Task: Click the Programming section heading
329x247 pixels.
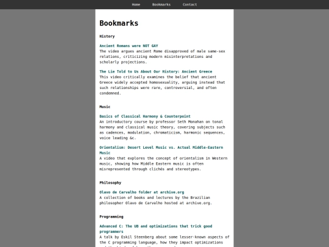Action: click(111, 217)
